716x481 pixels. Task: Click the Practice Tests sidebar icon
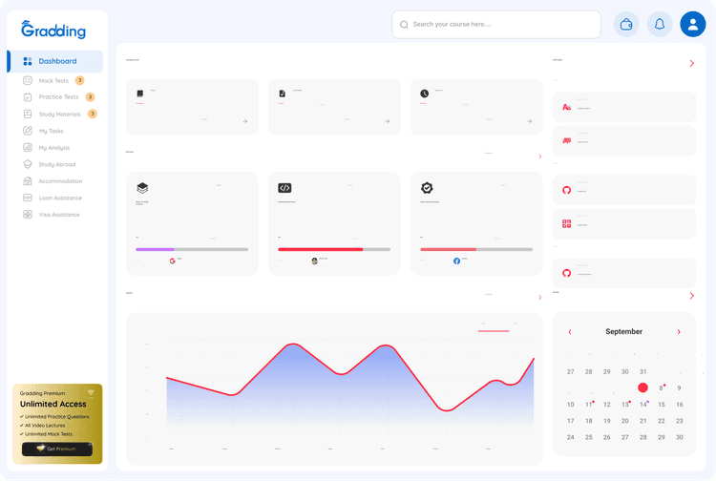click(28, 96)
